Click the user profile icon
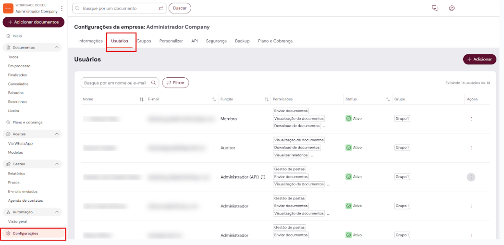Screen dimensions: 504x245 point(452,8)
